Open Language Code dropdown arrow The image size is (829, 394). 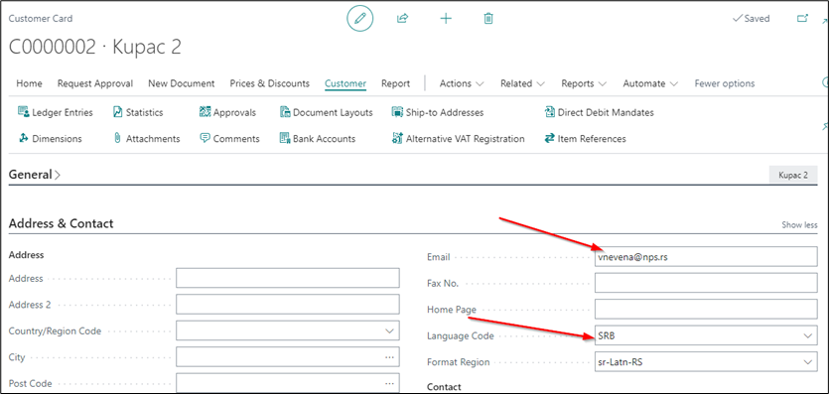pyautogui.click(x=807, y=335)
